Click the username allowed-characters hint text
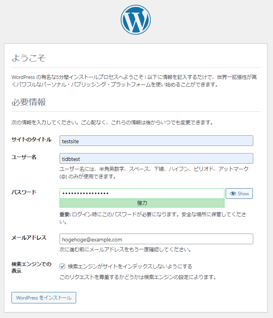The width and height of the screenshot is (273, 318). pyautogui.click(x=154, y=172)
